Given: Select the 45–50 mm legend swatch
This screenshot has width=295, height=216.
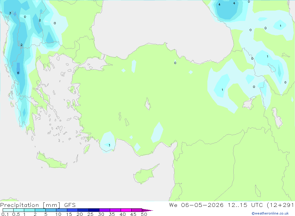Looking at the screenshot, I should tap(137, 210).
